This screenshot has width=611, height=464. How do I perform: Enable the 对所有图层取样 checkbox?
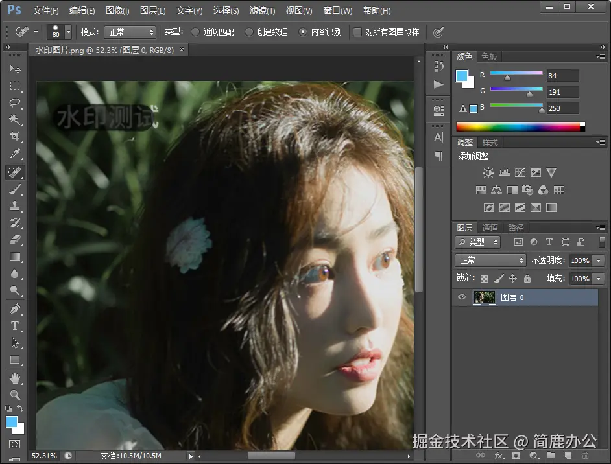(355, 31)
